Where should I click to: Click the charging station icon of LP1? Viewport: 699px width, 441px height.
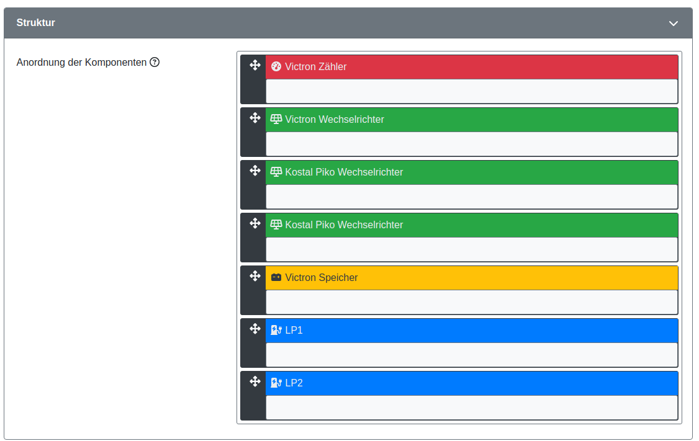coord(276,330)
